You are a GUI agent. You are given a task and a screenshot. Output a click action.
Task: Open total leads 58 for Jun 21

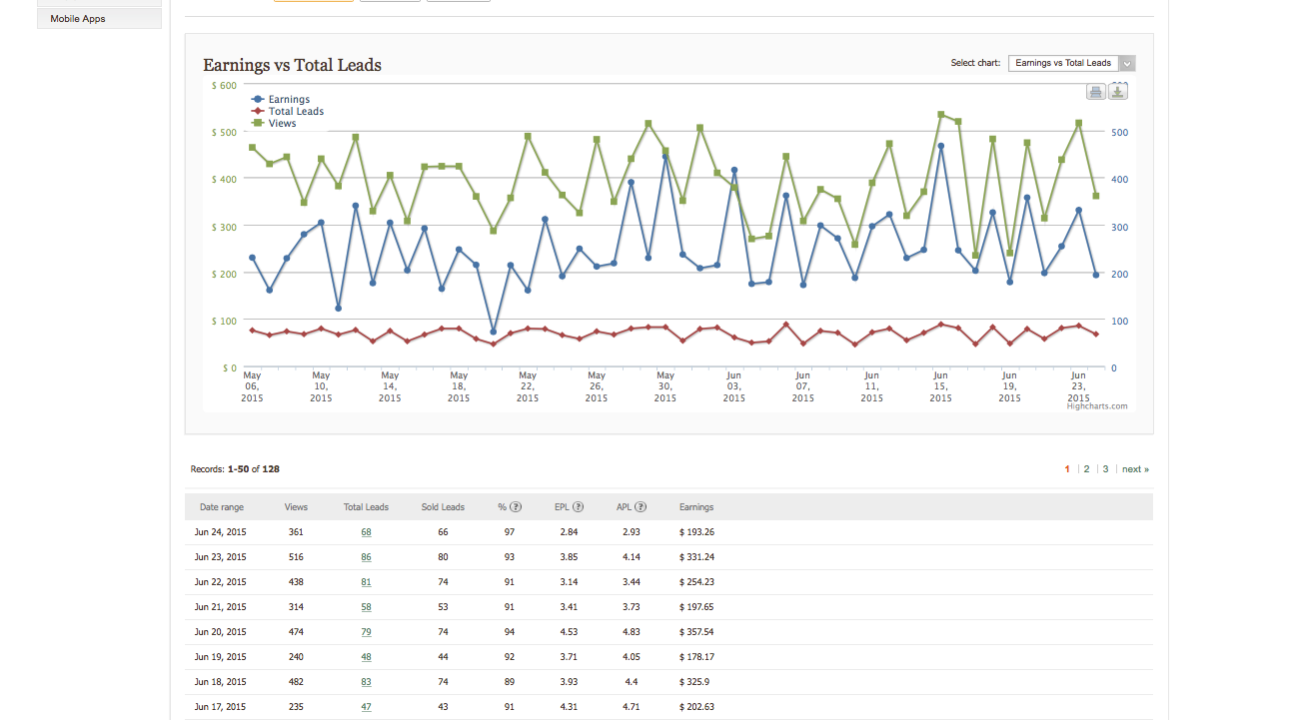pyautogui.click(x=366, y=607)
